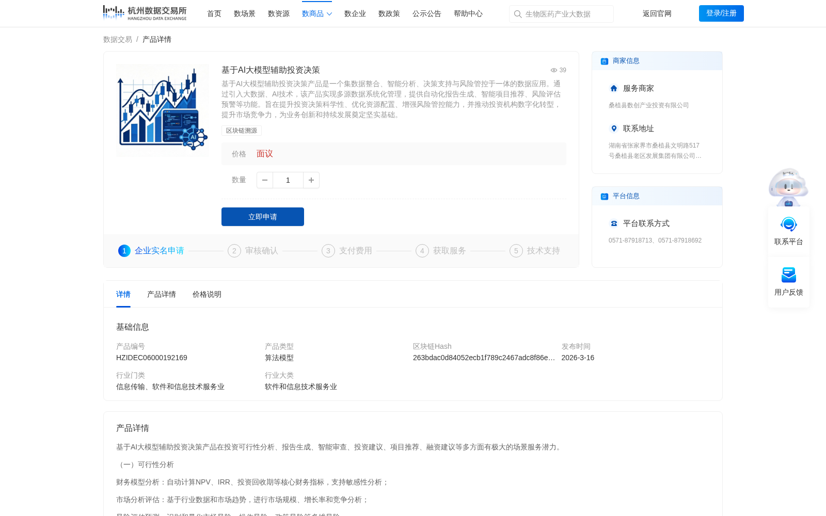This screenshot has width=826, height=516.
Task: Open 帮助中心 navigation item
Action: point(468,13)
